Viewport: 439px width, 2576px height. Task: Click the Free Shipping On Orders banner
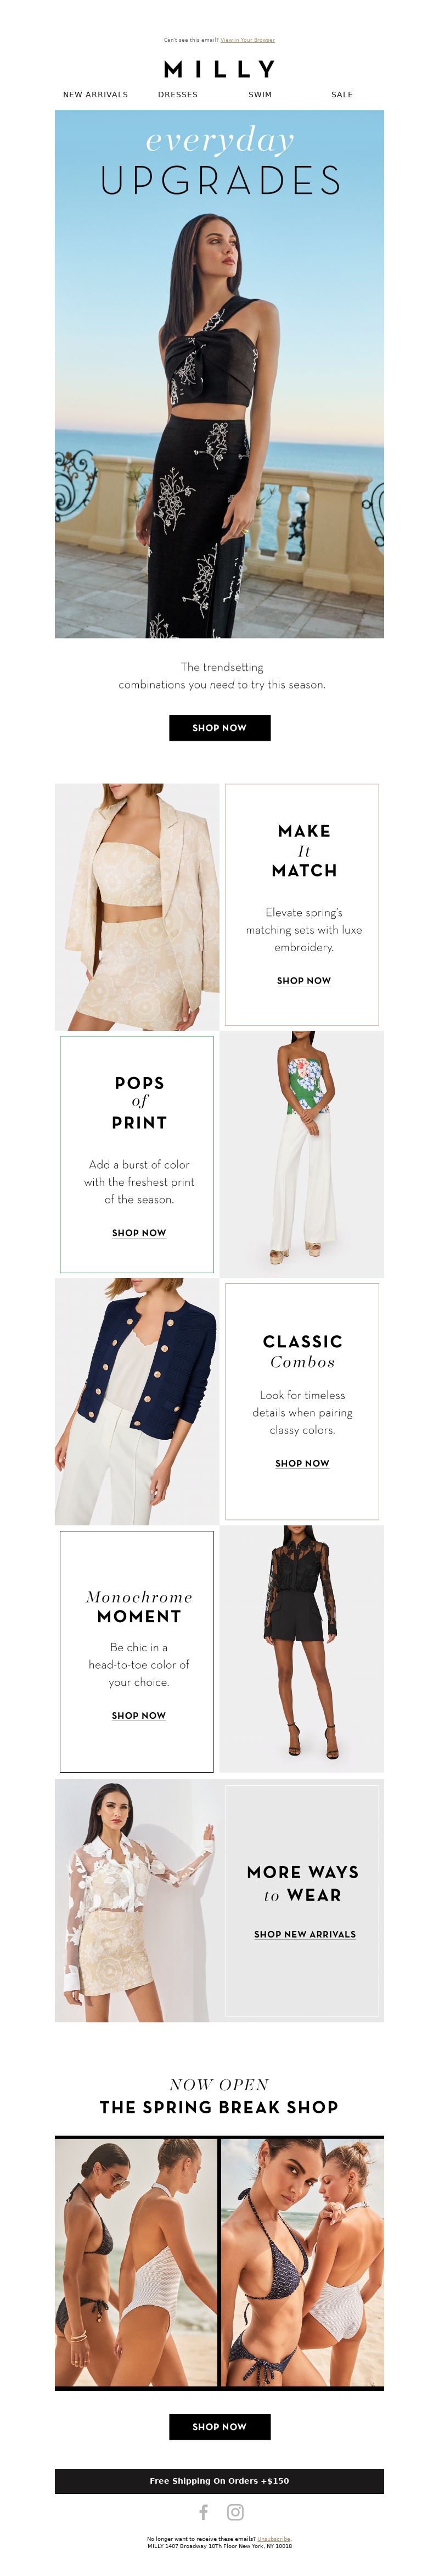click(219, 2479)
